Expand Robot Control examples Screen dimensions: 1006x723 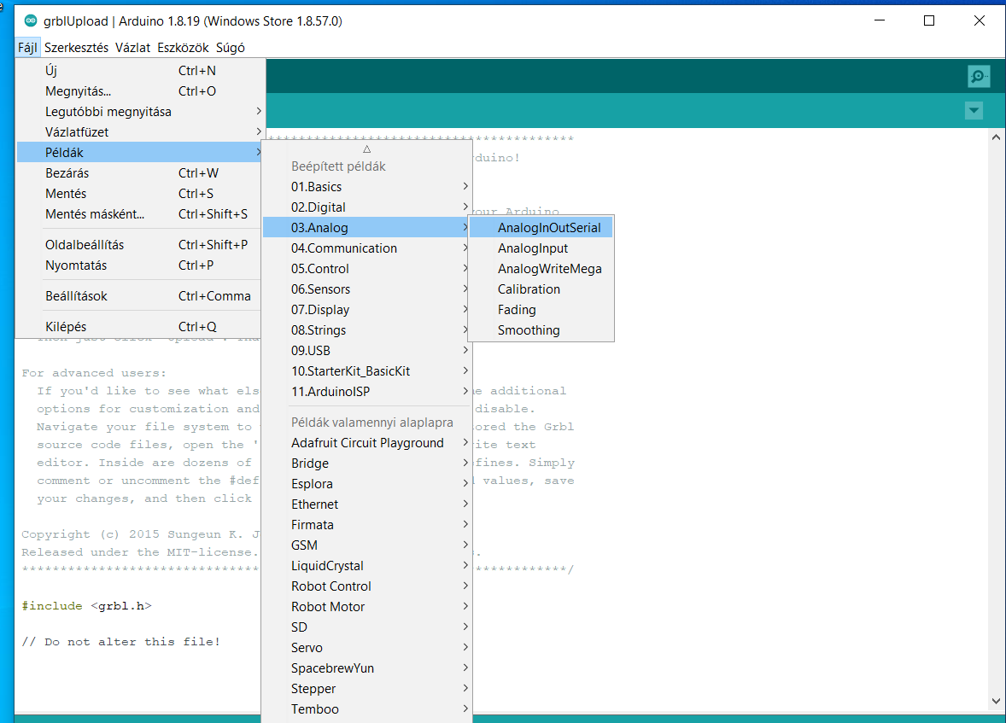[366, 587]
